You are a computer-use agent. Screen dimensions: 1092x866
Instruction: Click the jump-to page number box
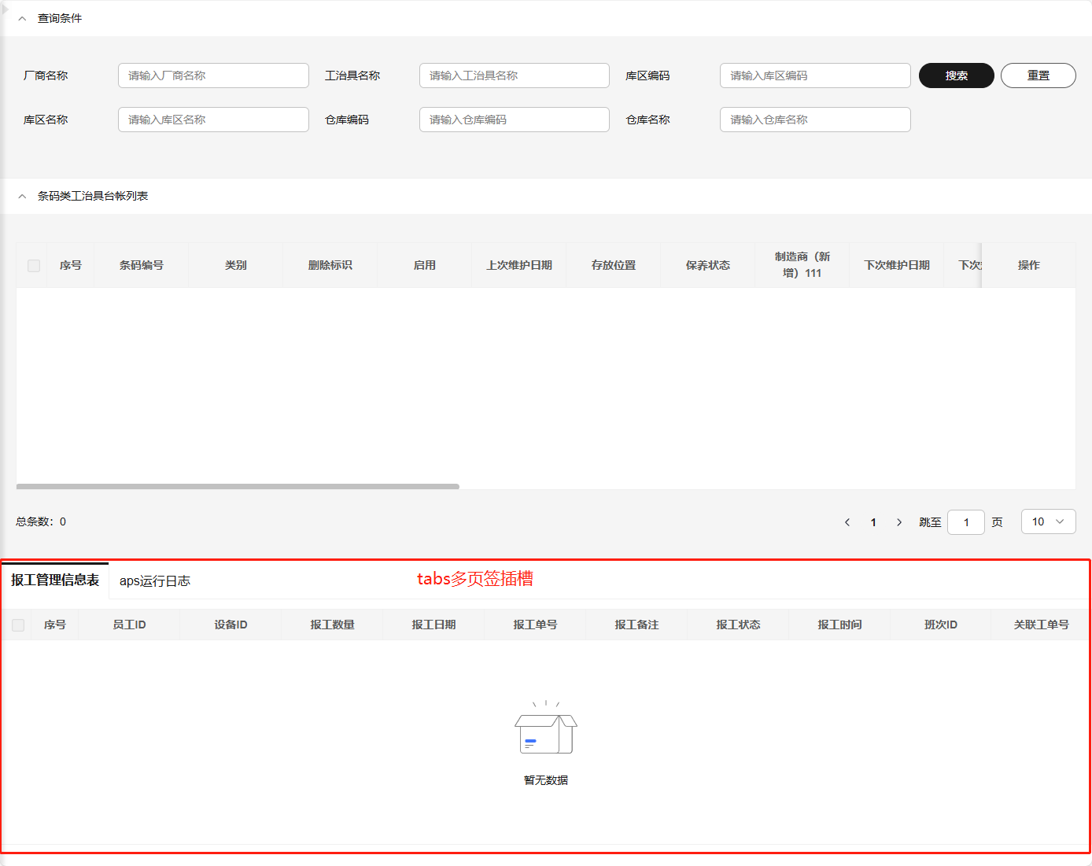click(x=965, y=522)
